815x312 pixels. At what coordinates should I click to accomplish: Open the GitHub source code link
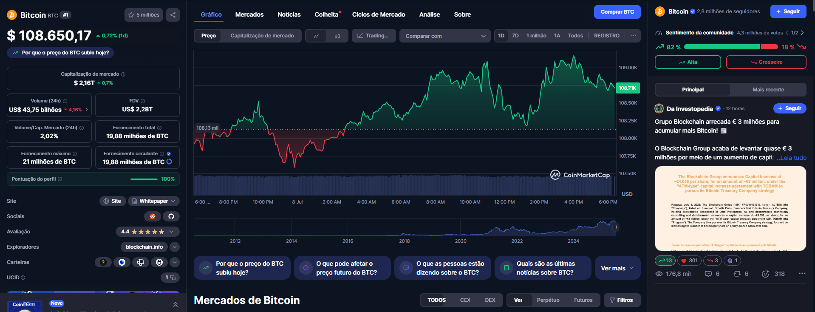(x=171, y=216)
